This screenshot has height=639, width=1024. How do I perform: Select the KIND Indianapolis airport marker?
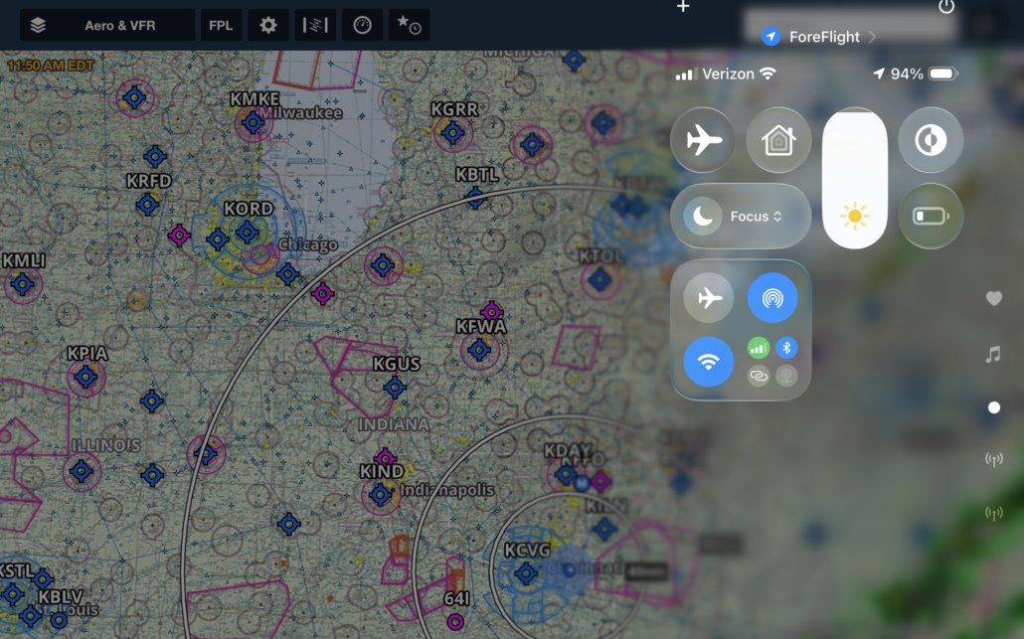pyautogui.click(x=380, y=495)
